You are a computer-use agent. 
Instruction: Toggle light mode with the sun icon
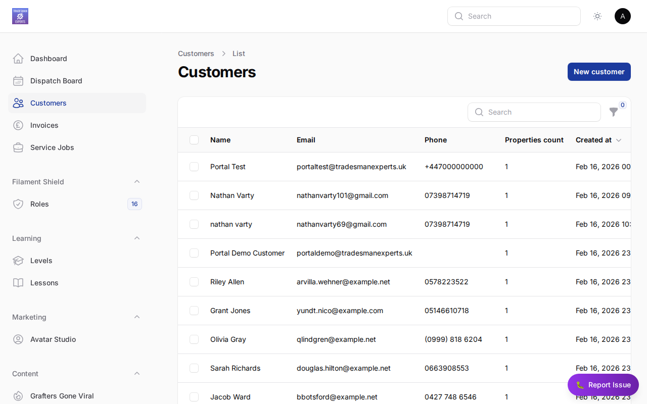click(x=597, y=16)
